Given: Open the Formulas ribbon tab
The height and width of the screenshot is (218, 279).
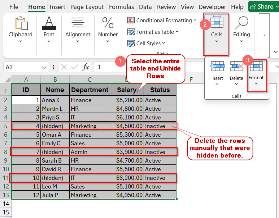Looking at the screenshot, I should click(x=121, y=7).
